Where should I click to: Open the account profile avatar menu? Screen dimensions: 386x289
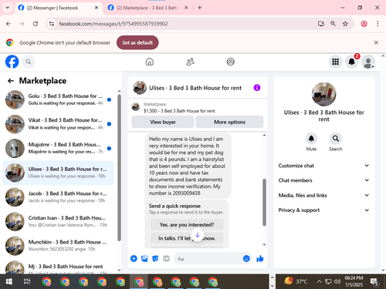coord(368,62)
